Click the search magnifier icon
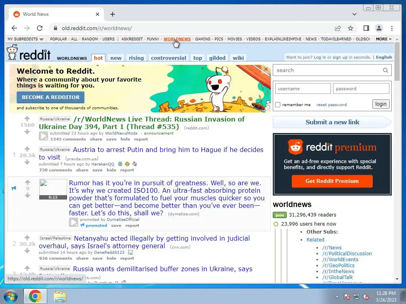This screenshot has width=406, height=304. pos(385,70)
